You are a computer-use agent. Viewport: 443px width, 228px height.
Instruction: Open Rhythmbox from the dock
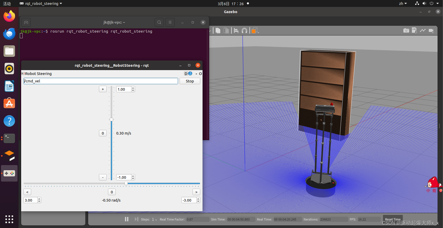coord(9,69)
